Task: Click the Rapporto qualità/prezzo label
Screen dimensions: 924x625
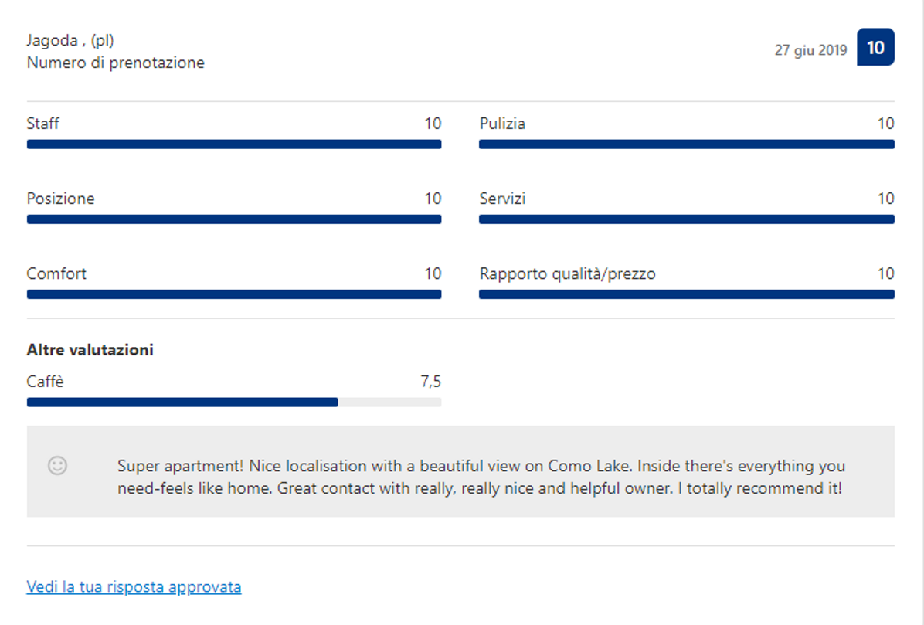Action: (567, 273)
